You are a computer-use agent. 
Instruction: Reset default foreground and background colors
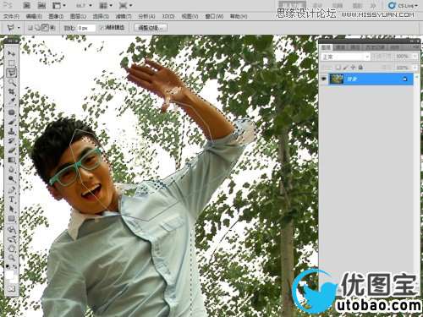8,266
